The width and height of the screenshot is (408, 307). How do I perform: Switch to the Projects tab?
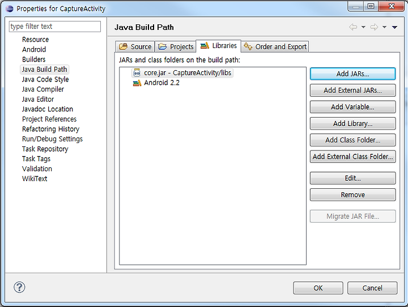[176, 47]
